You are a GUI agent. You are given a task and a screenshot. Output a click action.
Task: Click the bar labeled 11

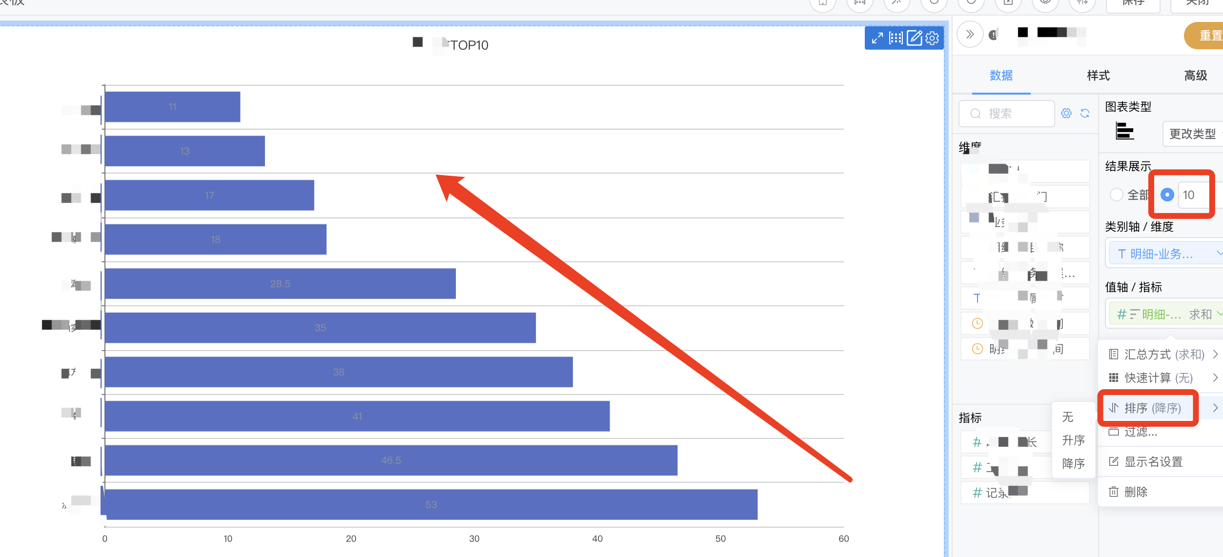pyautogui.click(x=172, y=106)
